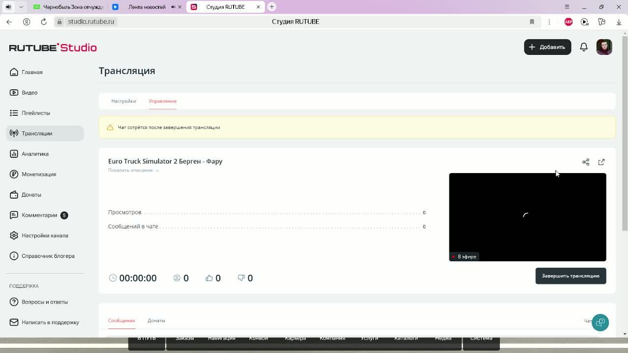Open the Видео section in sidebar
This screenshot has width=628, height=353.
pos(45,93)
